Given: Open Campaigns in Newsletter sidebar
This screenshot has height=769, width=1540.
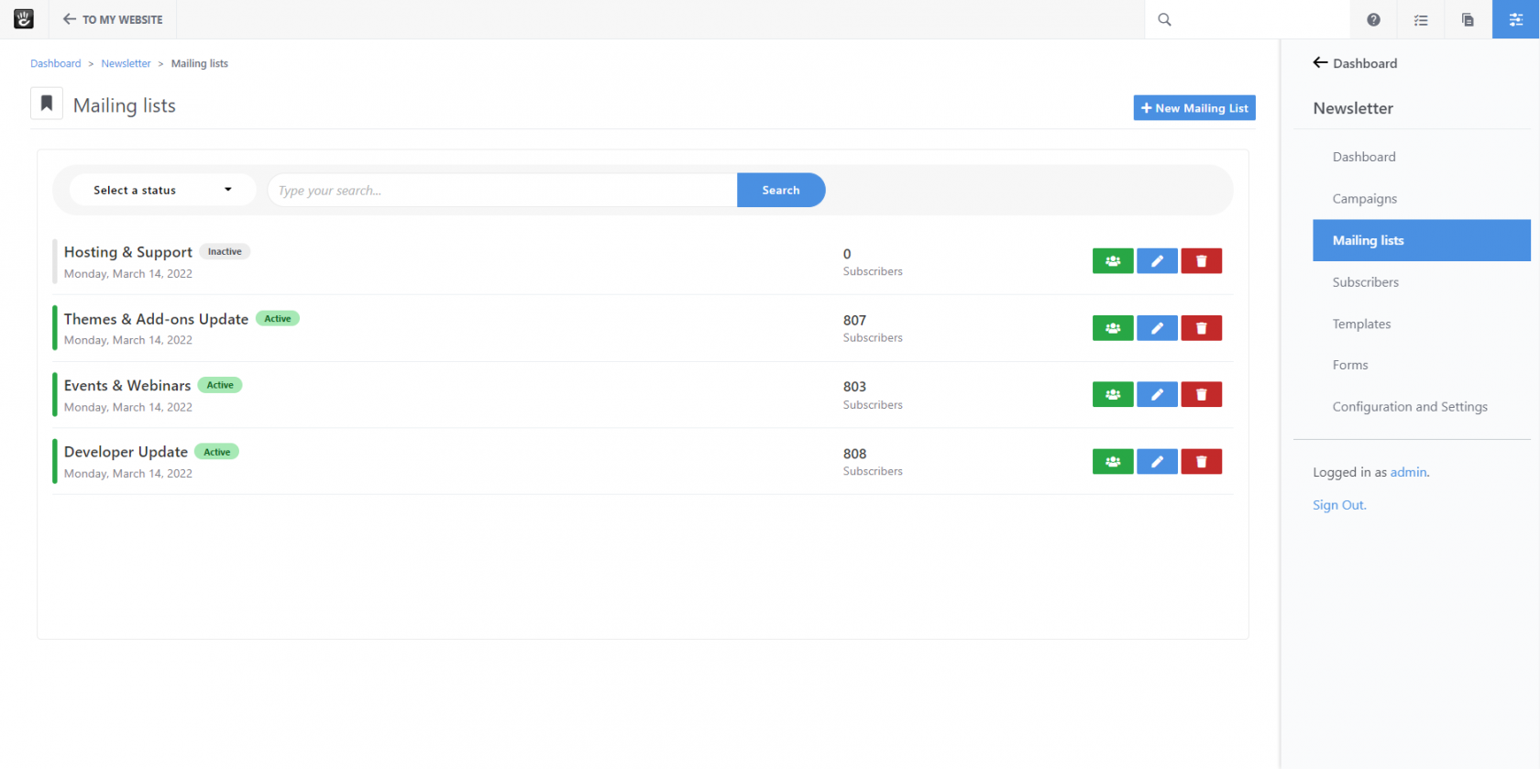Looking at the screenshot, I should 1364,199.
